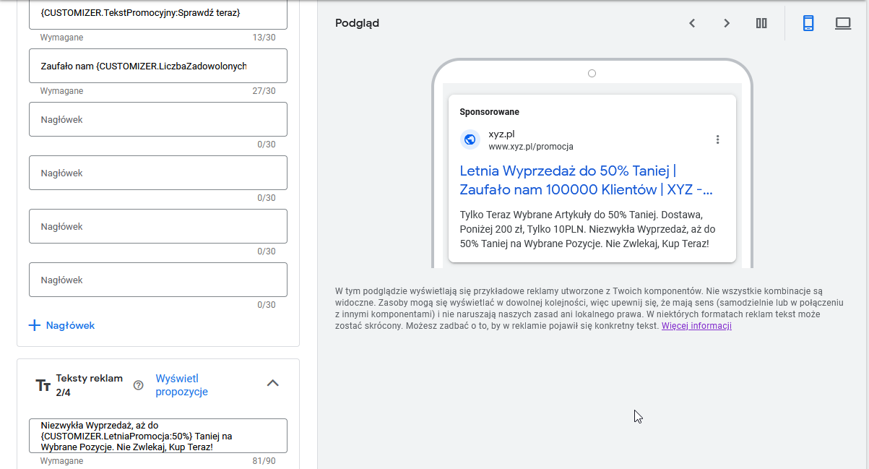Click the first empty Nagłówek field
The height and width of the screenshot is (469, 869).
coord(158,119)
